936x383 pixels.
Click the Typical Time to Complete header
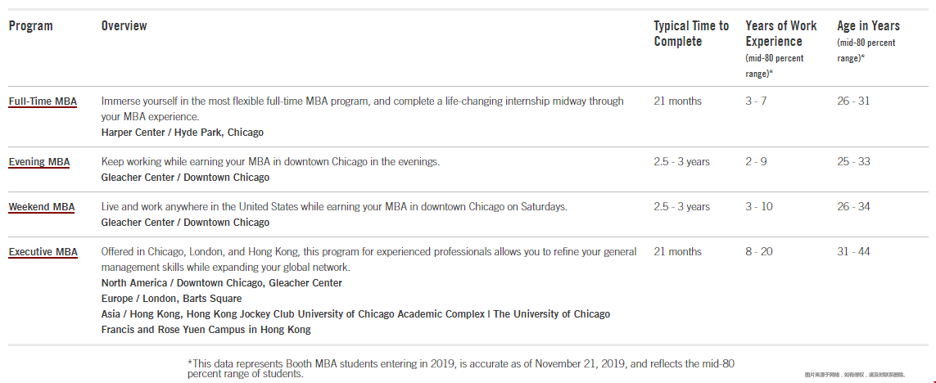[691, 34]
